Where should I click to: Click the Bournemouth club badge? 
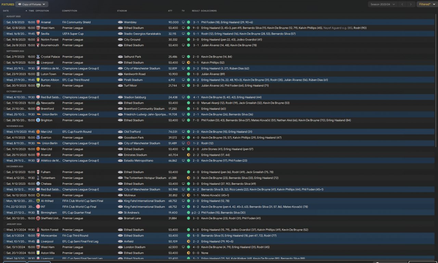(x=38, y=45)
